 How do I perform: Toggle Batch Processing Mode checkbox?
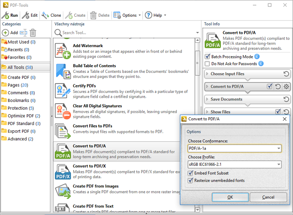(x=208, y=57)
